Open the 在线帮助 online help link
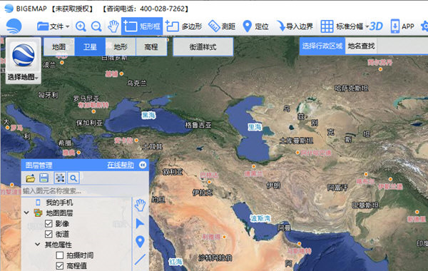This screenshot has height=271, width=428. 121,165
